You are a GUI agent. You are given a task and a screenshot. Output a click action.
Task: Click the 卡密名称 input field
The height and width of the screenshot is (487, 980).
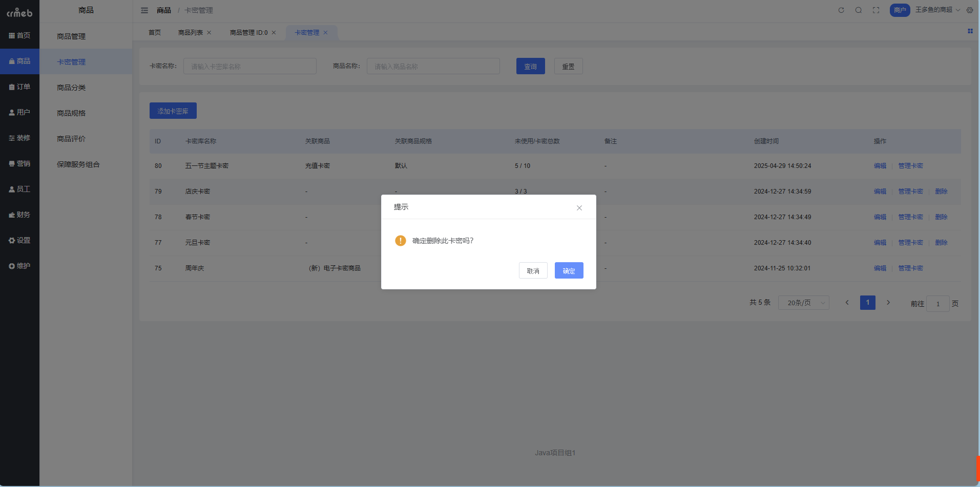click(x=249, y=67)
